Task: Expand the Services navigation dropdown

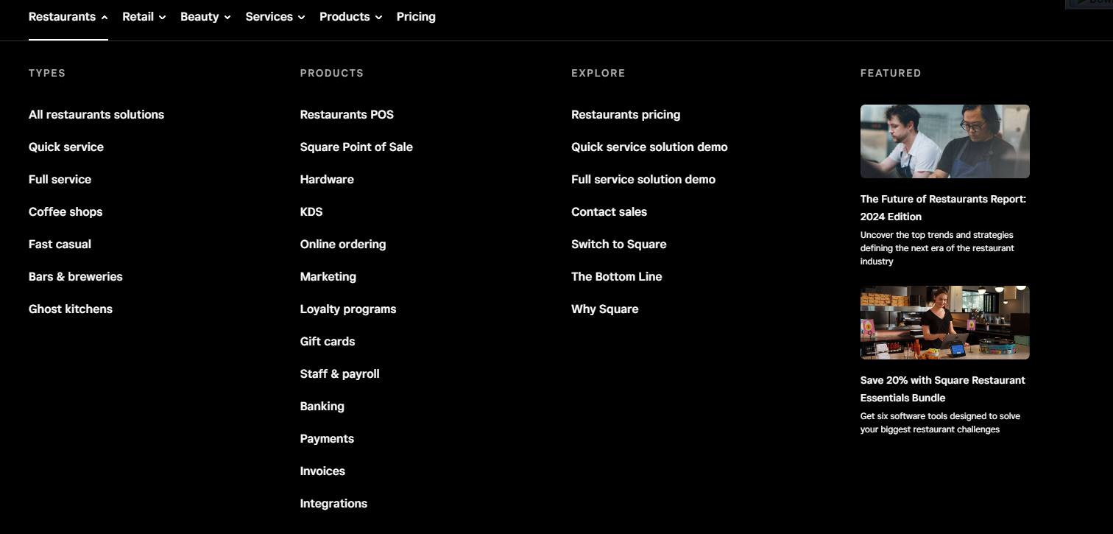Action: tap(275, 17)
